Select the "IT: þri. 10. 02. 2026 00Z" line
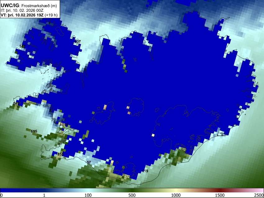Screen dimensions: 264x198 pos(22,11)
